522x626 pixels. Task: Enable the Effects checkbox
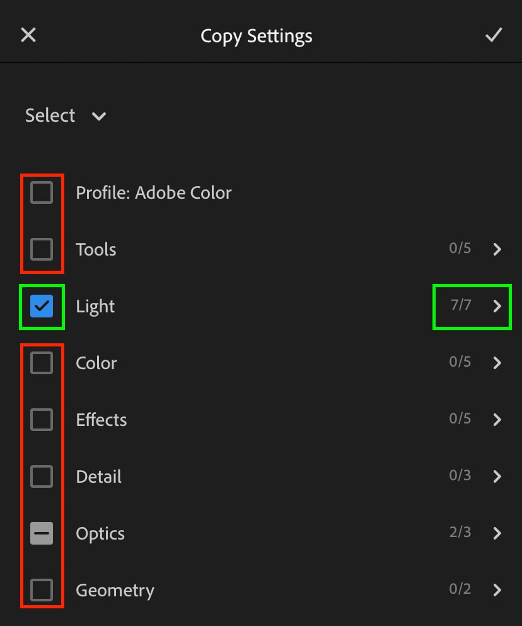pos(42,420)
